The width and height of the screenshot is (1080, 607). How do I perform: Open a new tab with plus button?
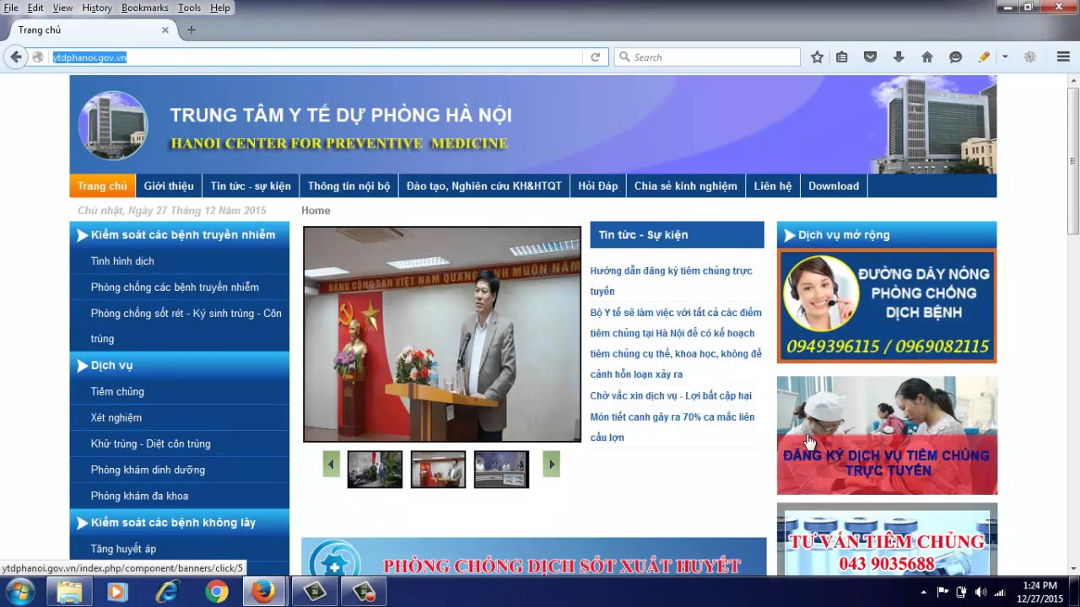[191, 30]
